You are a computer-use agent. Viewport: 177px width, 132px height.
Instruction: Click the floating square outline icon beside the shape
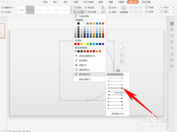122,62
